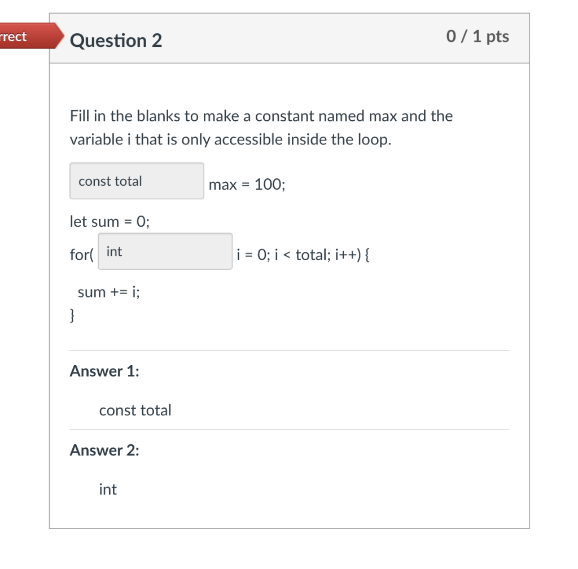This screenshot has height=569, width=578.
Task: Click the 'int' response text under Answer 2
Action: (x=107, y=490)
